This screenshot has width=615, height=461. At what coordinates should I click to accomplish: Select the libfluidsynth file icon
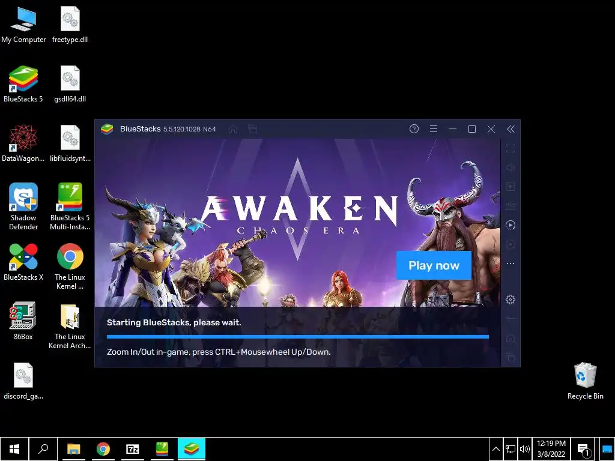tap(70, 143)
